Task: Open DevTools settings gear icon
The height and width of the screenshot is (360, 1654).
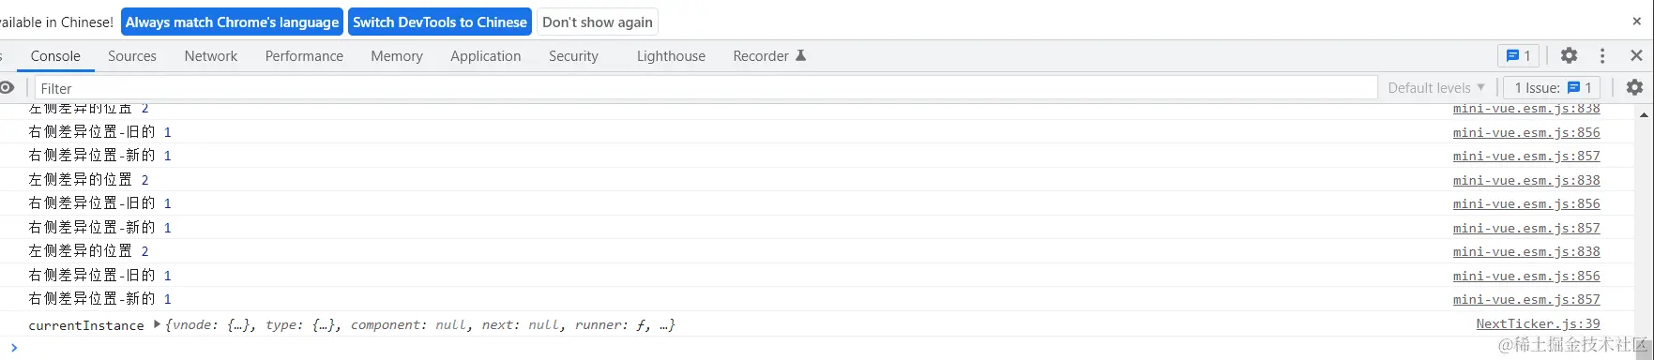Action: click(x=1569, y=55)
